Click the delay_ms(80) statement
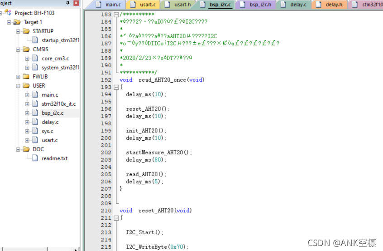The image size is (383, 251). click(x=146, y=160)
